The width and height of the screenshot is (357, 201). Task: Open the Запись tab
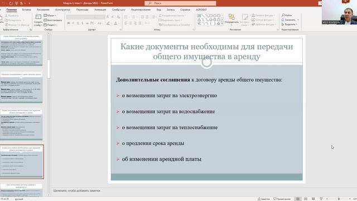tap(171, 9)
